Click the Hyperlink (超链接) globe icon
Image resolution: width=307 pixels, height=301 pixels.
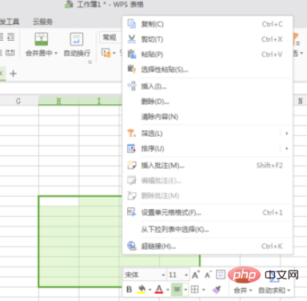pyautogui.click(x=132, y=246)
